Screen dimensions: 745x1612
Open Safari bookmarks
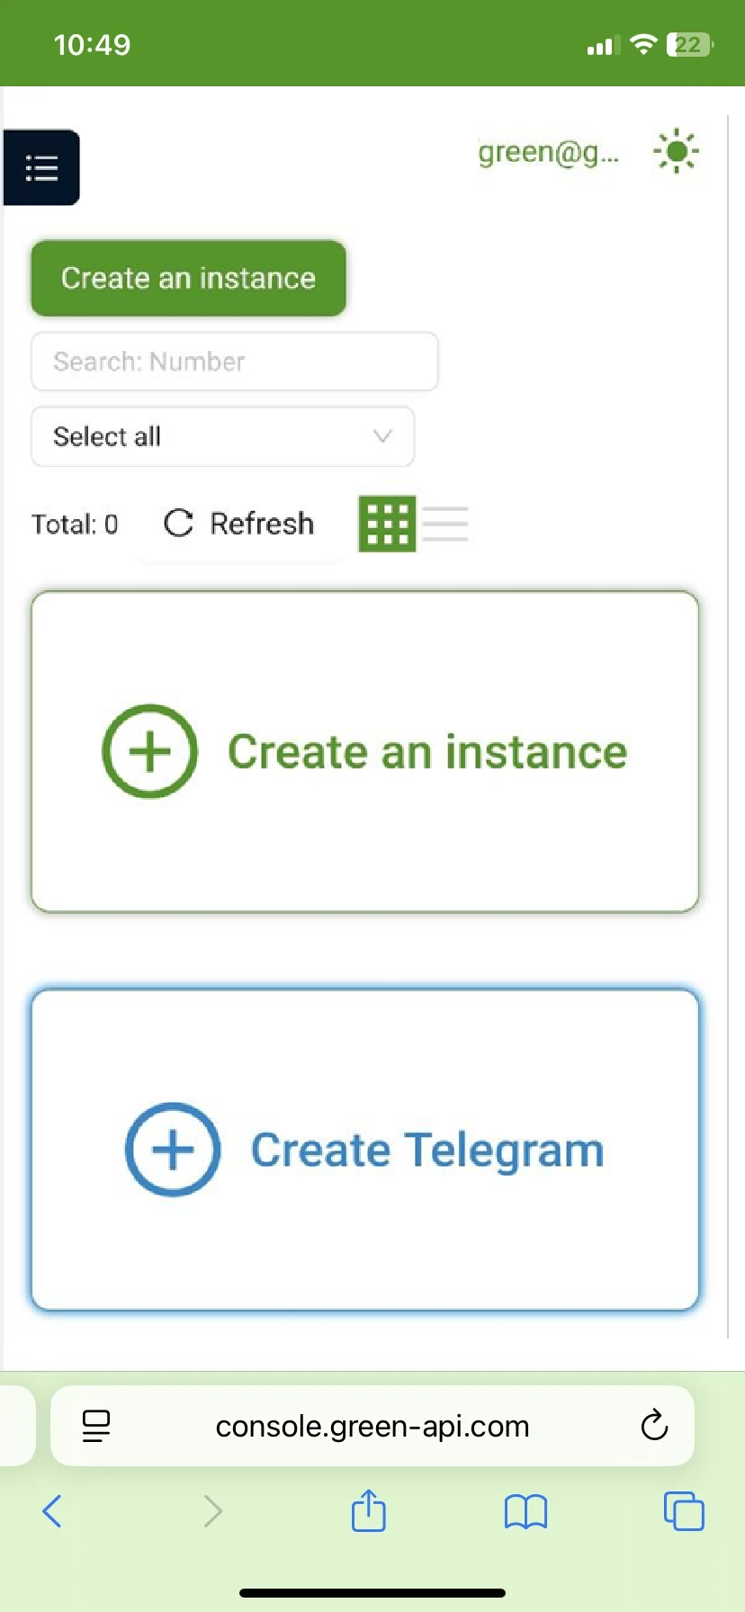pos(525,1511)
